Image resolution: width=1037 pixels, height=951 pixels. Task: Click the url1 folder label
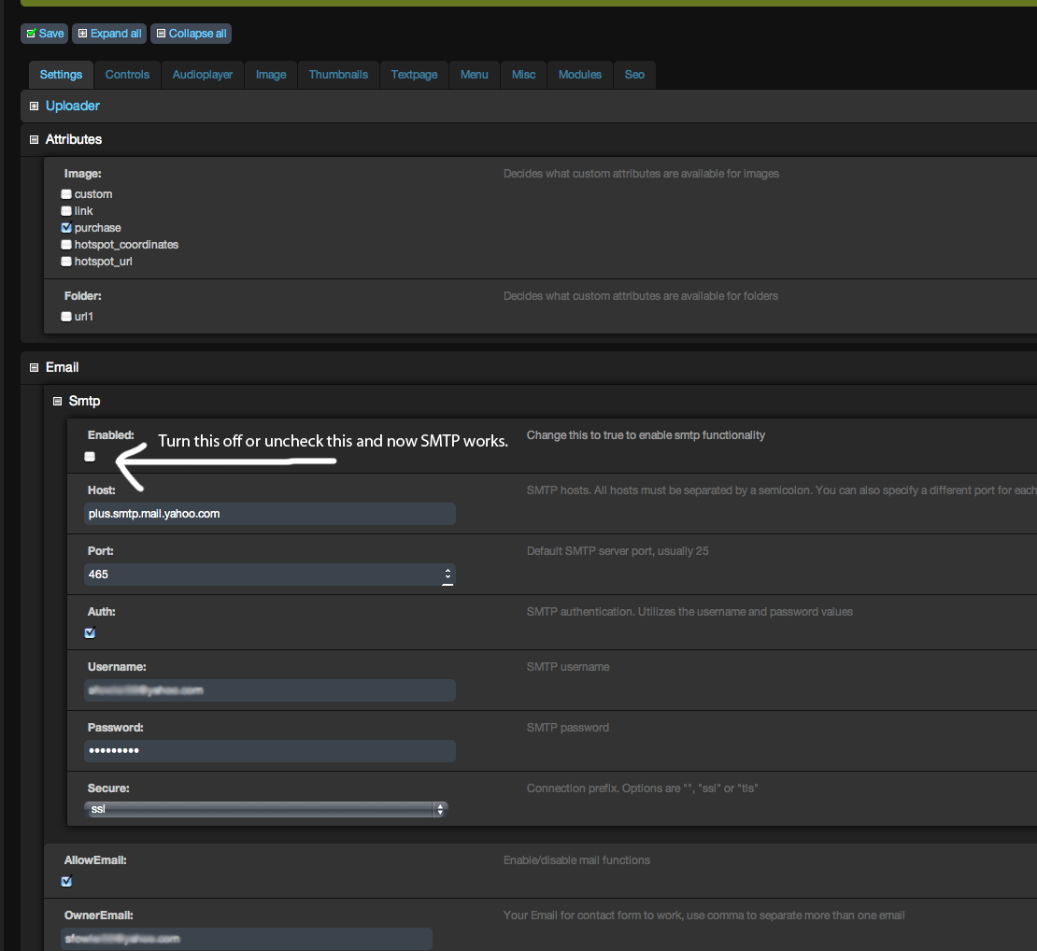click(84, 317)
